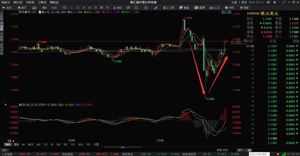
Task: Click the 返回 back arrow button
Action: pyautogui.click(x=7, y=7)
